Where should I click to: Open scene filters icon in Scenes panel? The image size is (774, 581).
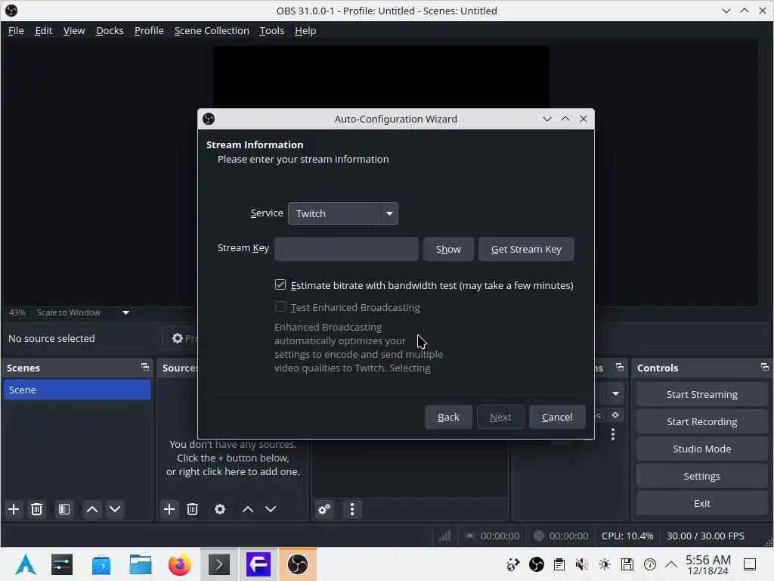coord(64,509)
